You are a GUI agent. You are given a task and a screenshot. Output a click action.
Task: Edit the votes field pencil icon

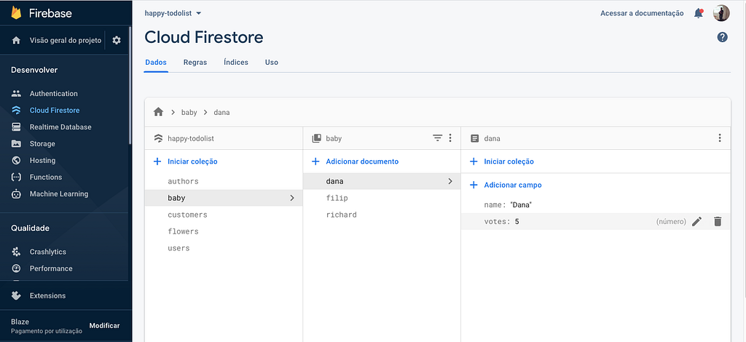click(x=696, y=221)
